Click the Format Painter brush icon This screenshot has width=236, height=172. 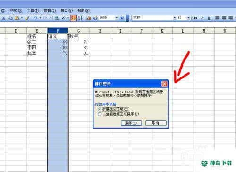pyautogui.click(x=27, y=18)
